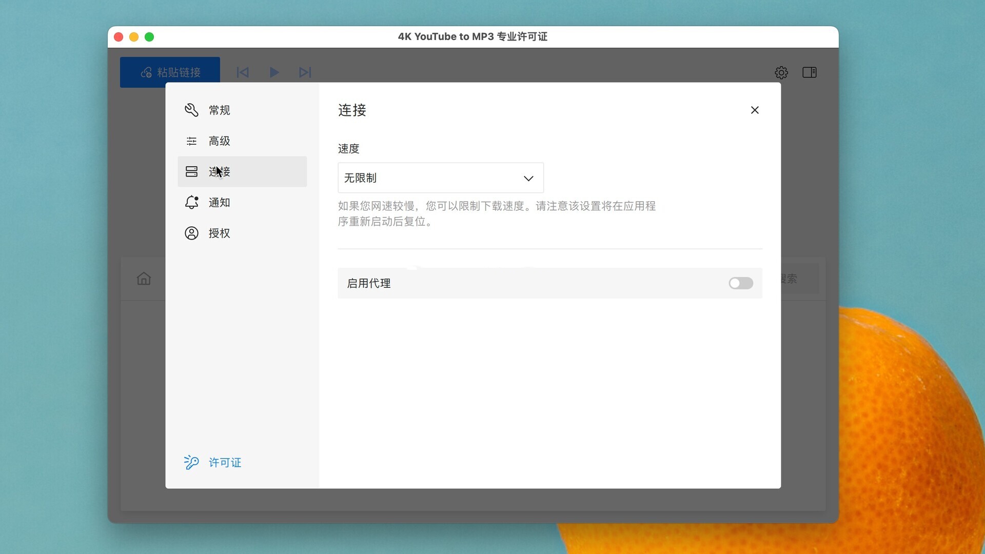Close the settings dialog with the X
The height and width of the screenshot is (554, 985).
point(755,110)
